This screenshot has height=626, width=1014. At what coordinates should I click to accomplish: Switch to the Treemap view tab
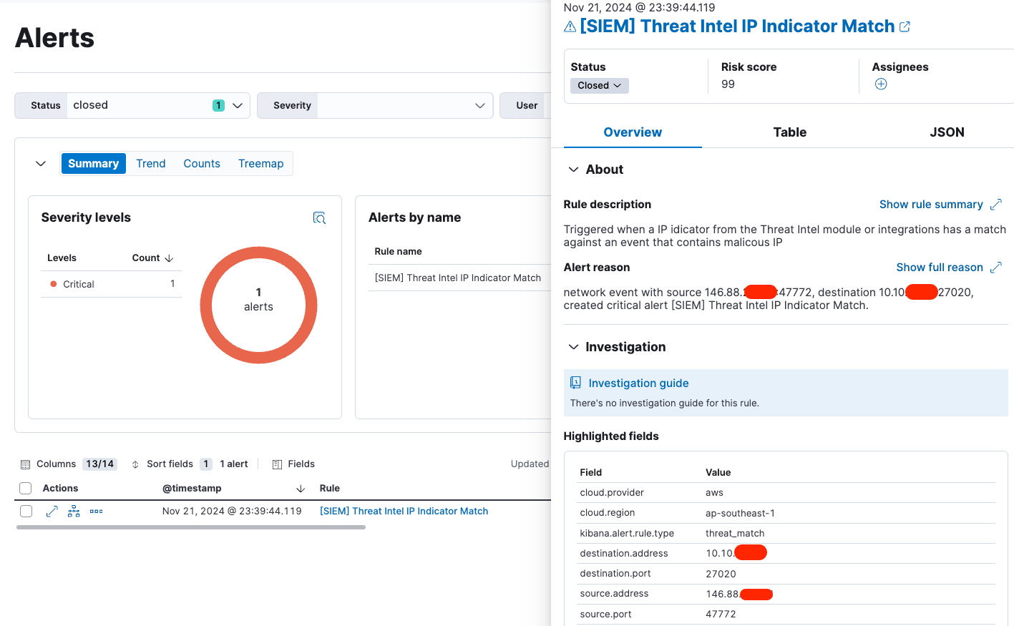tap(260, 164)
